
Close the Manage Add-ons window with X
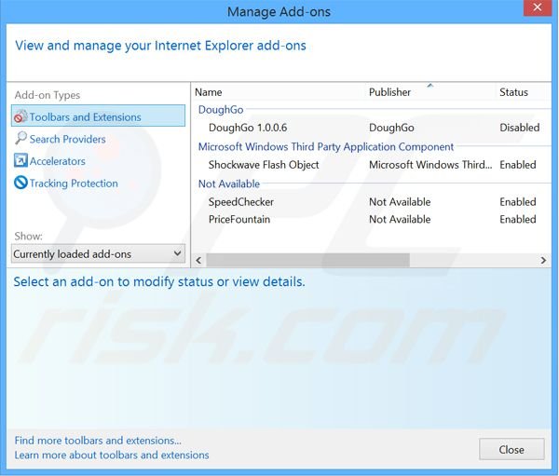(538, 7)
